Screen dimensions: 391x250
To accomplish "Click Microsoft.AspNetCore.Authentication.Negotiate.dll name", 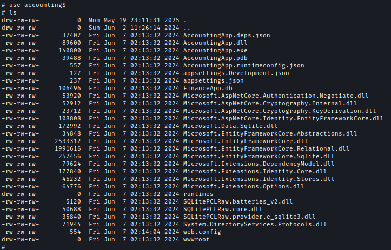I will click(x=276, y=96).
